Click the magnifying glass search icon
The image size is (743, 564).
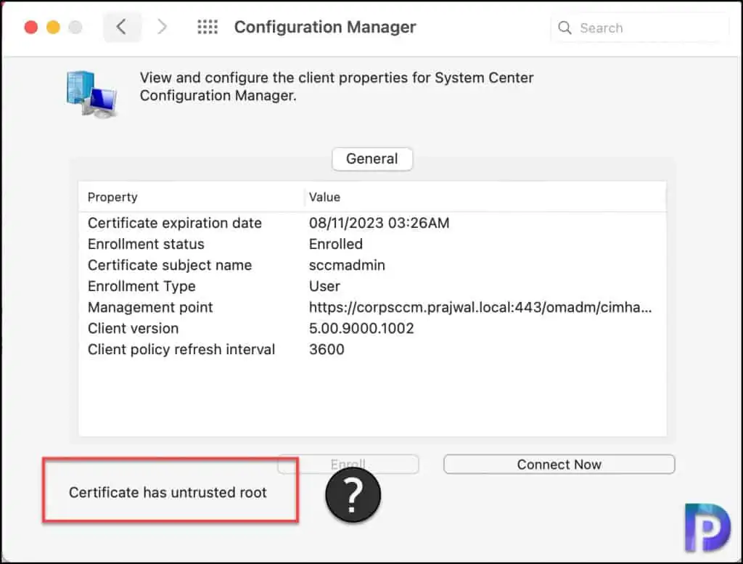point(565,28)
